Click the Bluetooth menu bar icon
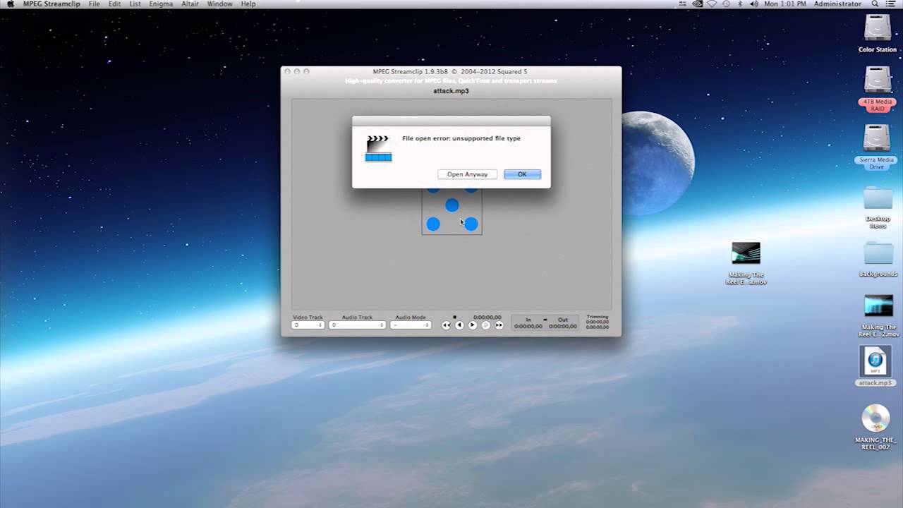 [740, 4]
